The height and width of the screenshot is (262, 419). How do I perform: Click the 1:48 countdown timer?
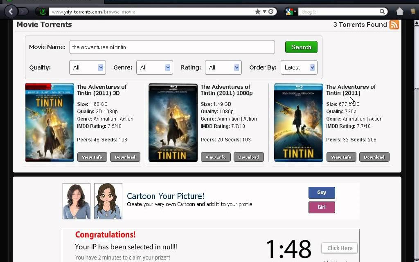[x=288, y=249]
